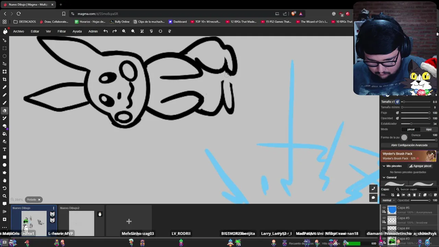This screenshot has width=439, height=247.
Task: Toggle visibility of Capa #6
Action: [x=384, y=208]
